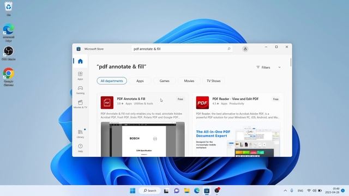Open the Gaming section in sidebar
Viewport: 349px width, 196px height.
point(80,90)
